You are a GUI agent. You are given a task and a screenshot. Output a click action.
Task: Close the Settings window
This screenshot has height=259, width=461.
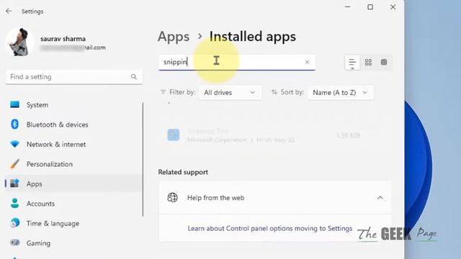393,7
